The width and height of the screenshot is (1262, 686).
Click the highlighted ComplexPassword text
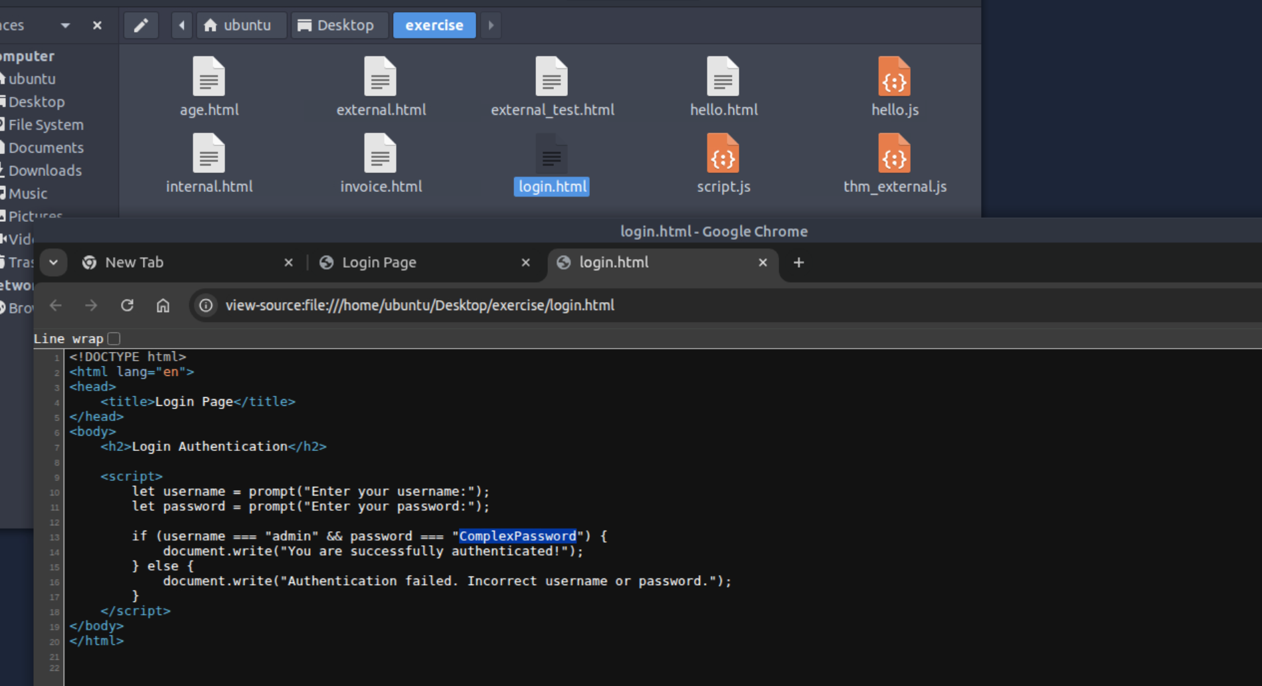[x=517, y=536]
